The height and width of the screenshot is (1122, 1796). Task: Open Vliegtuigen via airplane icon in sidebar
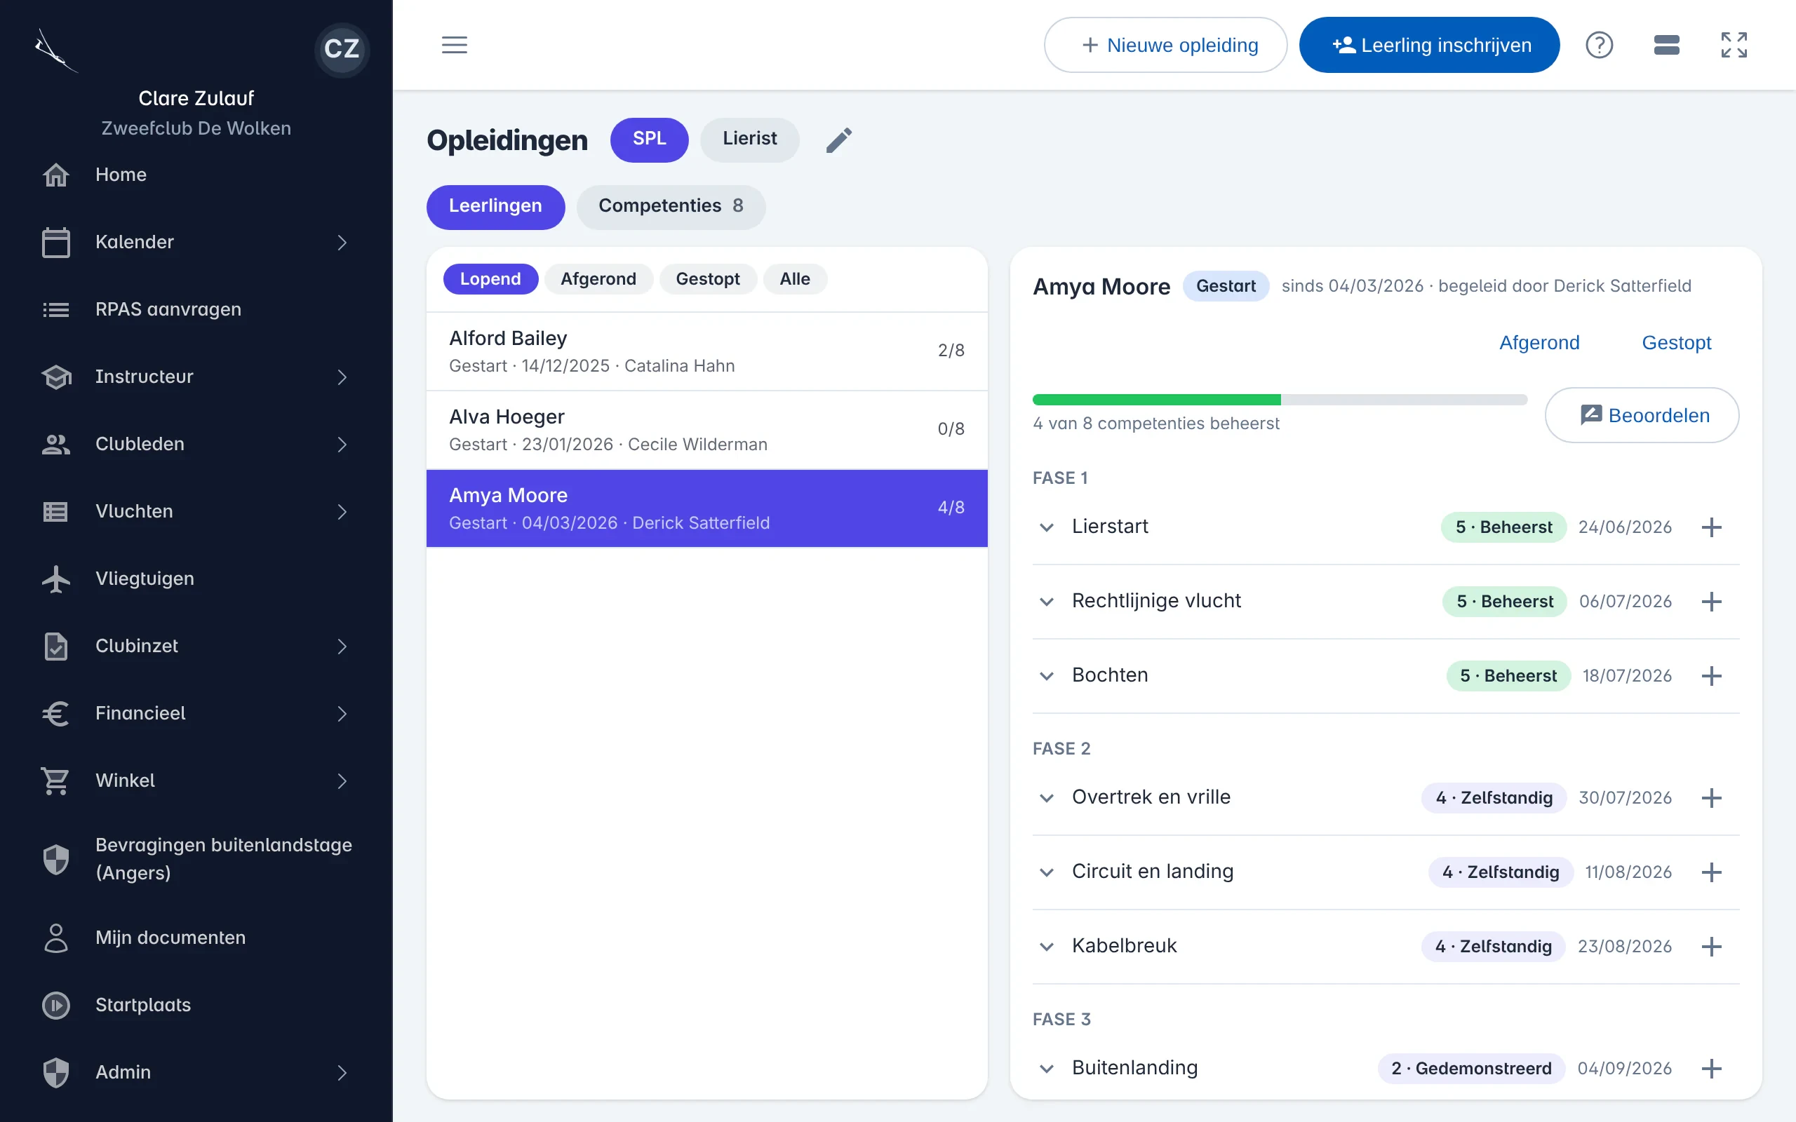[55, 579]
